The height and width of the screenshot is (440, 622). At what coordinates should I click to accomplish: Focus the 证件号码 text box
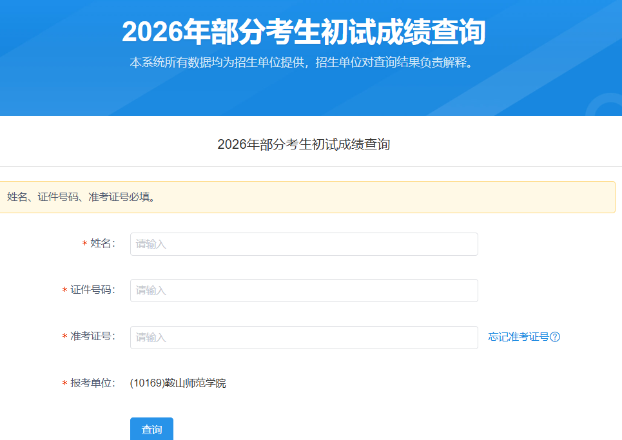[x=304, y=291]
